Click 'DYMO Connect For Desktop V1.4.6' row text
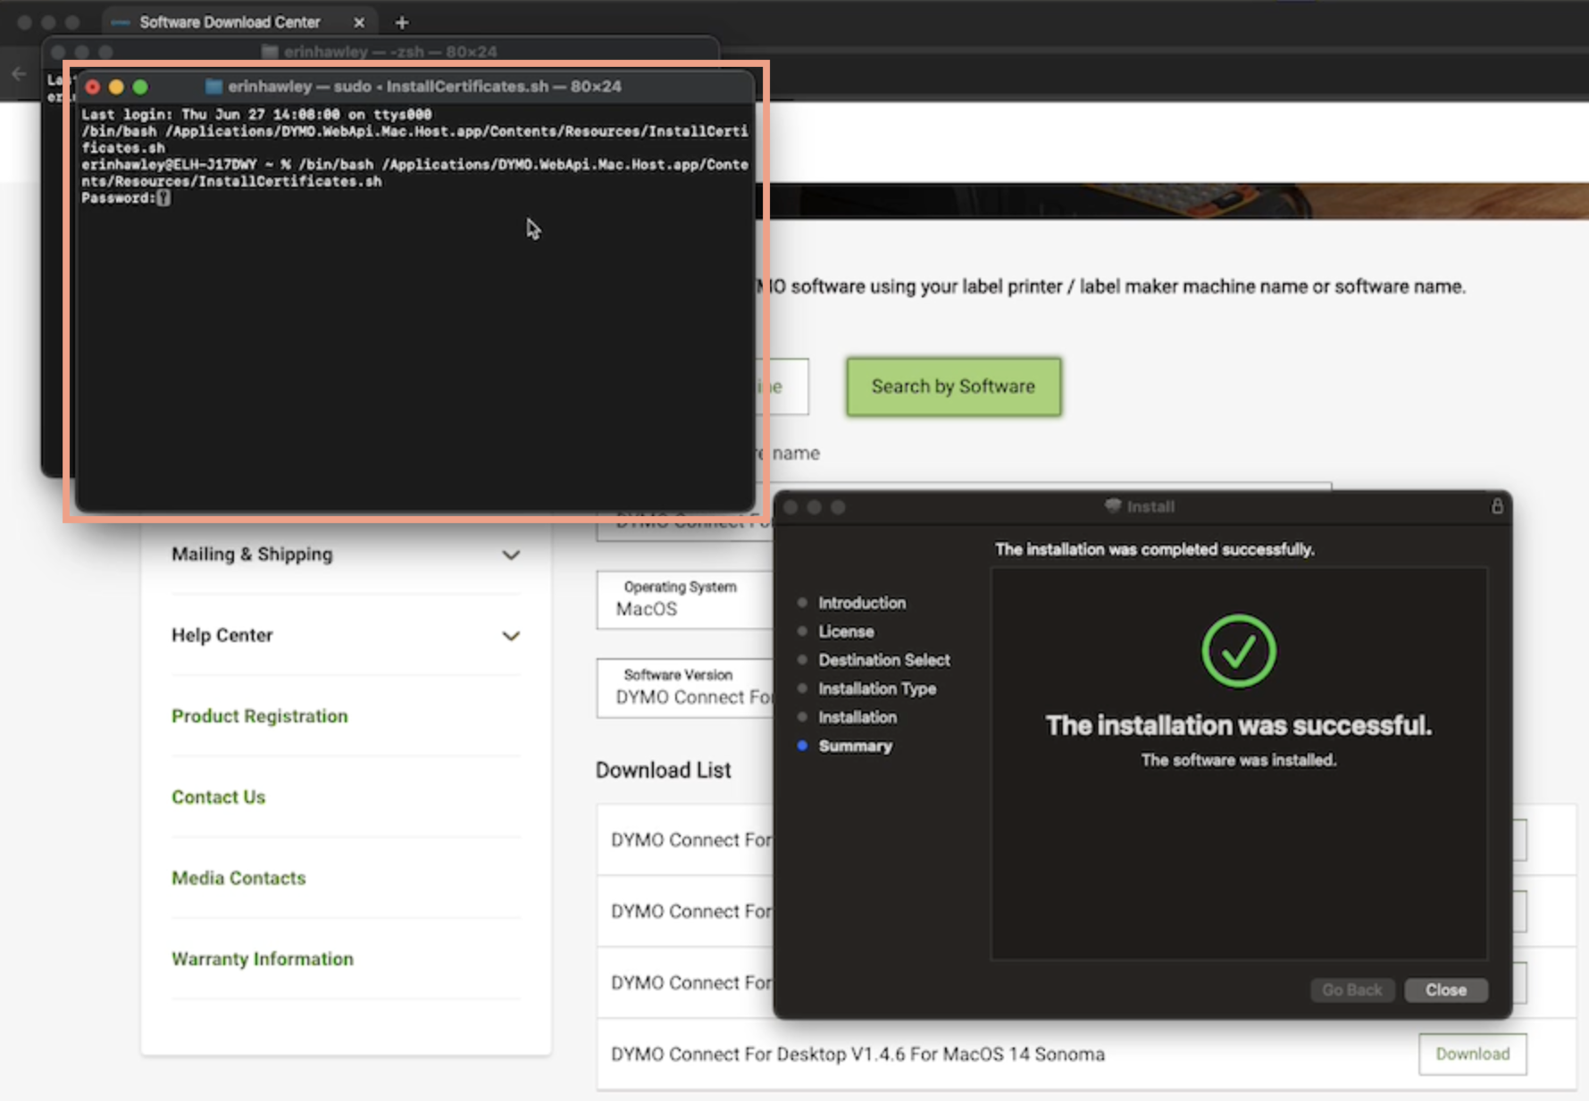 (x=857, y=1055)
